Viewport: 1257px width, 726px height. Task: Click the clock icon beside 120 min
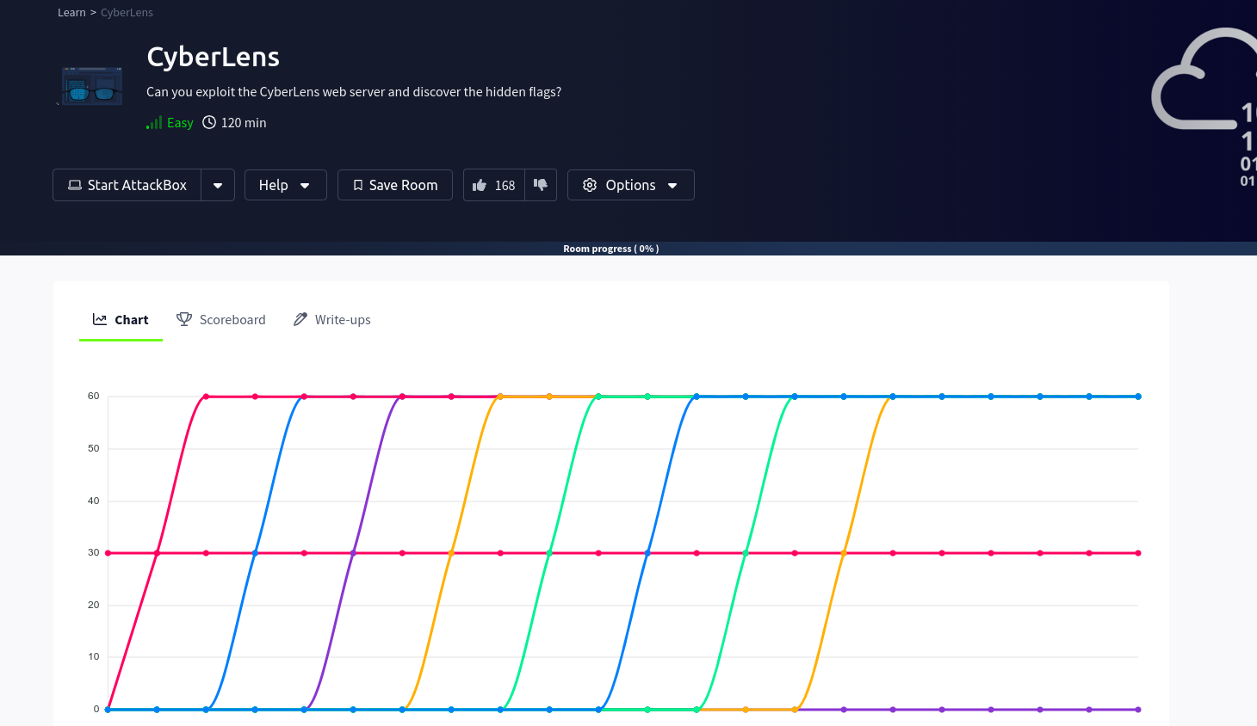tap(209, 122)
